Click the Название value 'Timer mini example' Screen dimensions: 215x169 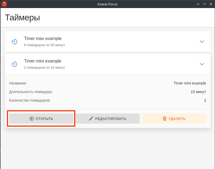click(190, 83)
